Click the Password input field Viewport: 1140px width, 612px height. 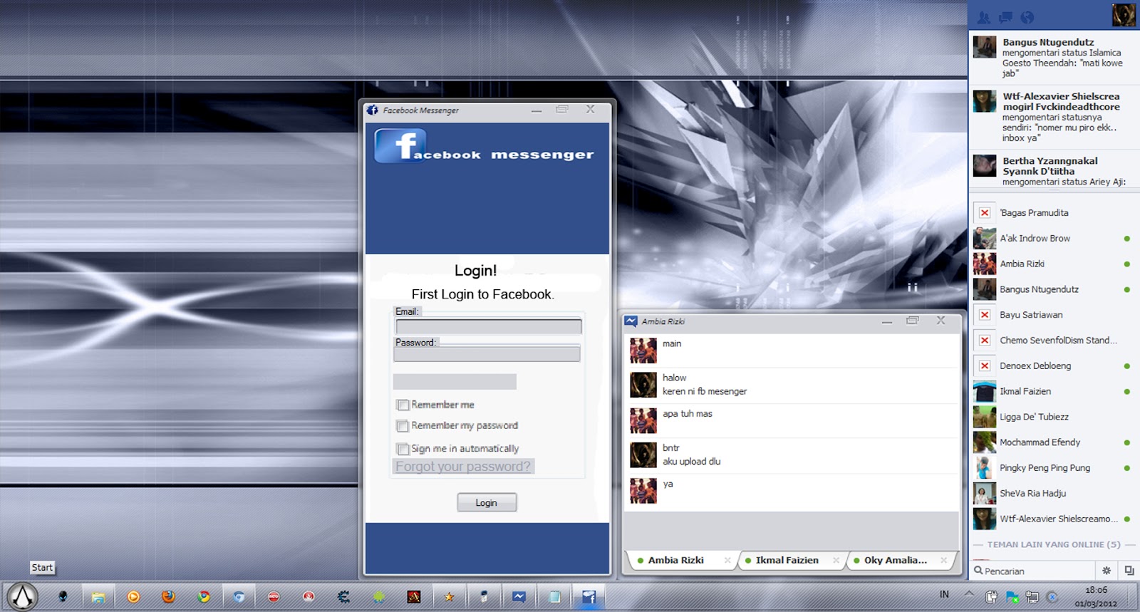pos(487,353)
